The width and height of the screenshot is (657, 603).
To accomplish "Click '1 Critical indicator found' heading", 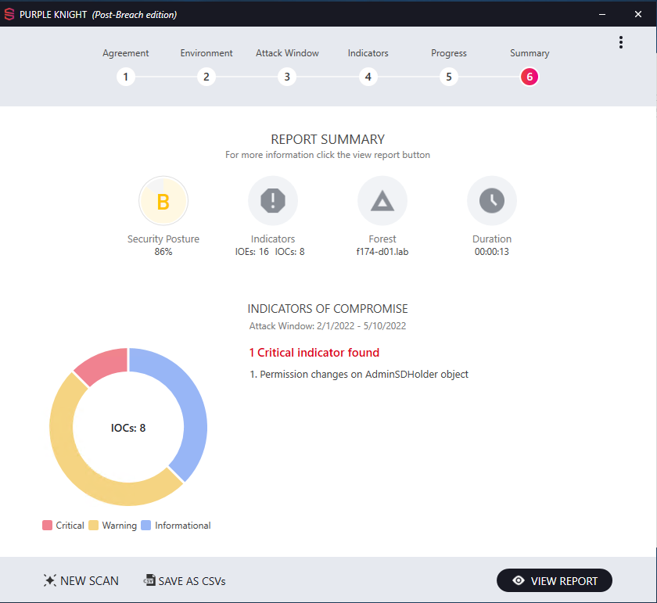I will 314,353.
